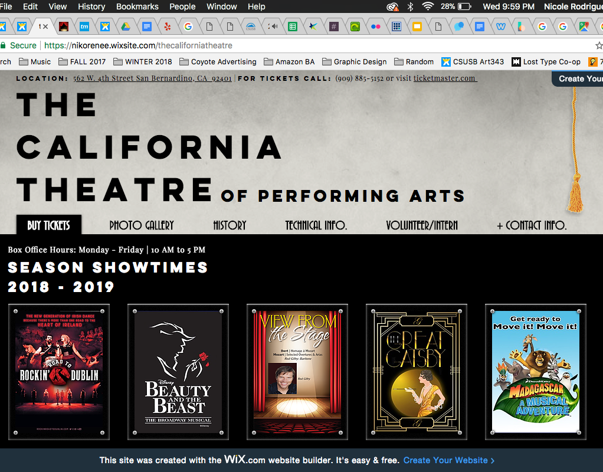Switch to the blue-green star favicon tab
603x472 pixels.
click(313, 27)
